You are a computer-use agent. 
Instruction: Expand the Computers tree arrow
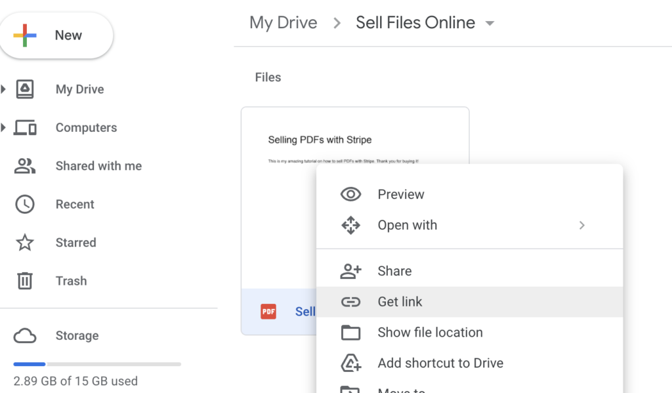pos(3,128)
